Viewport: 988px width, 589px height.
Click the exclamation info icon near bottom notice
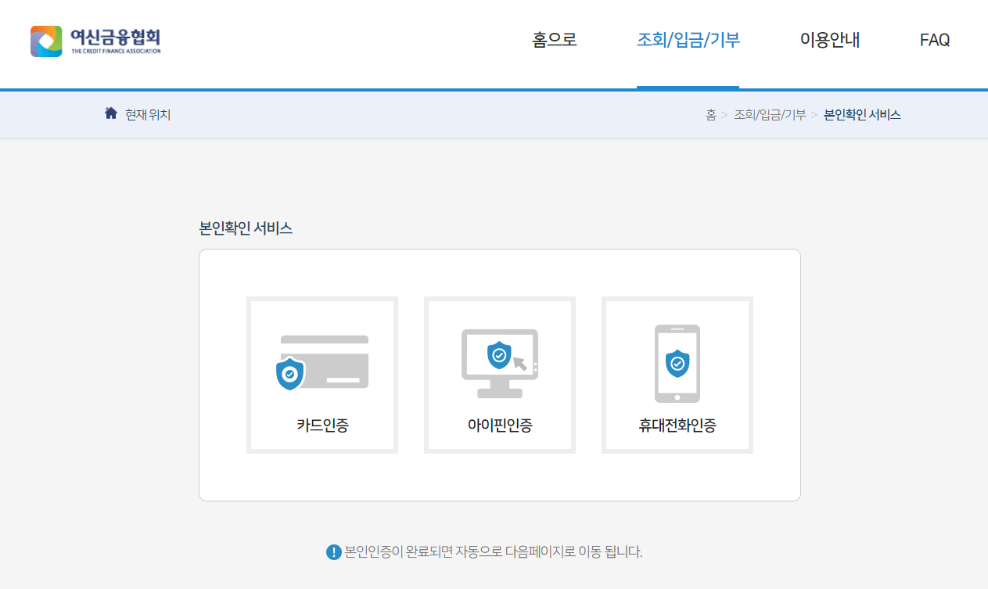[332, 551]
